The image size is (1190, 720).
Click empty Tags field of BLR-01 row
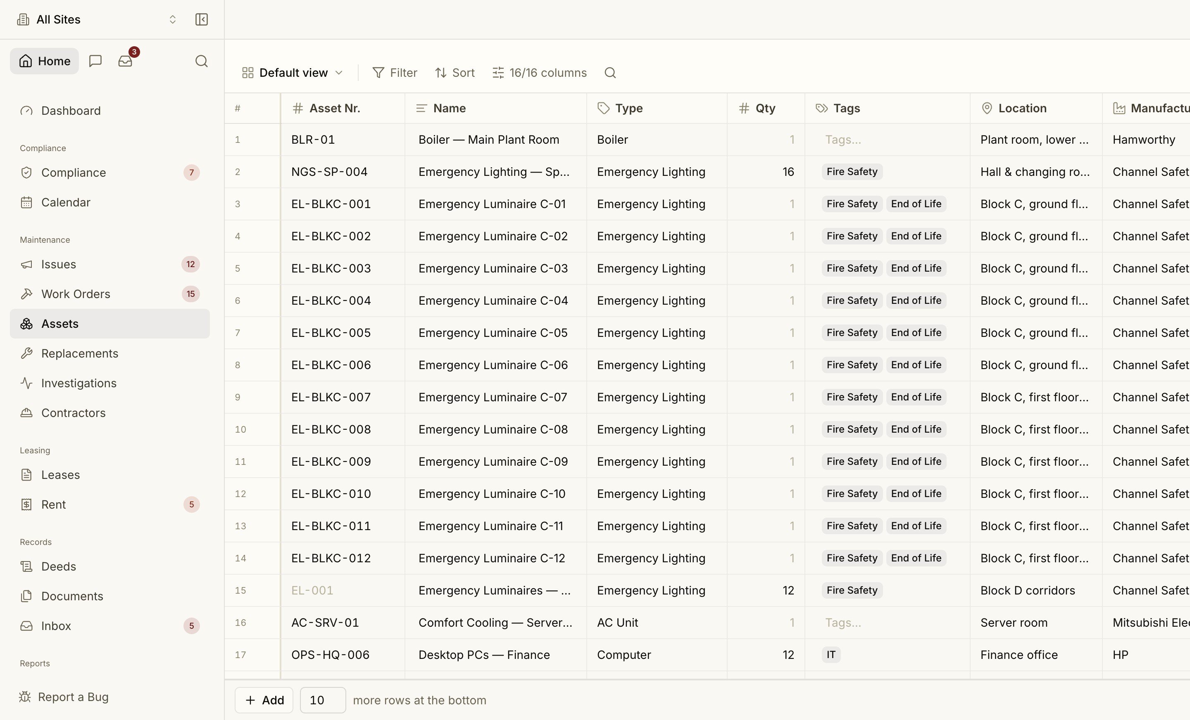887,140
